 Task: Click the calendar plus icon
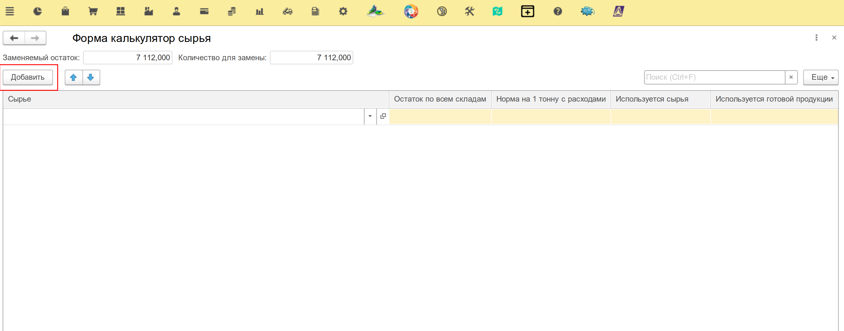click(x=527, y=12)
